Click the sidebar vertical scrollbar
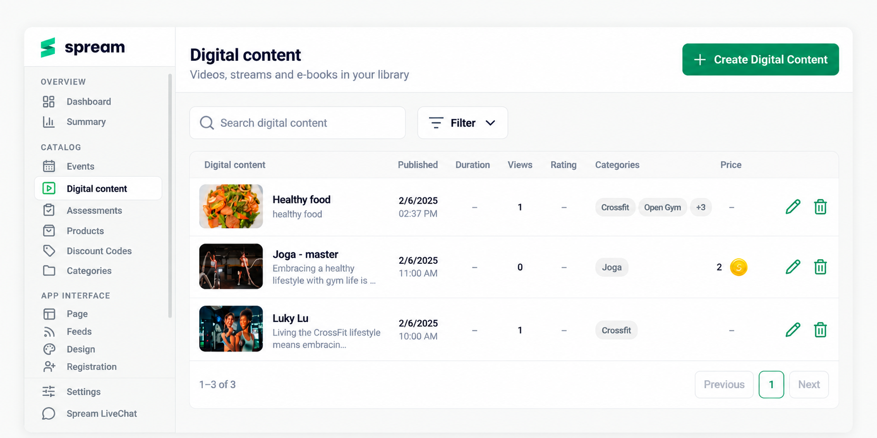 170,196
